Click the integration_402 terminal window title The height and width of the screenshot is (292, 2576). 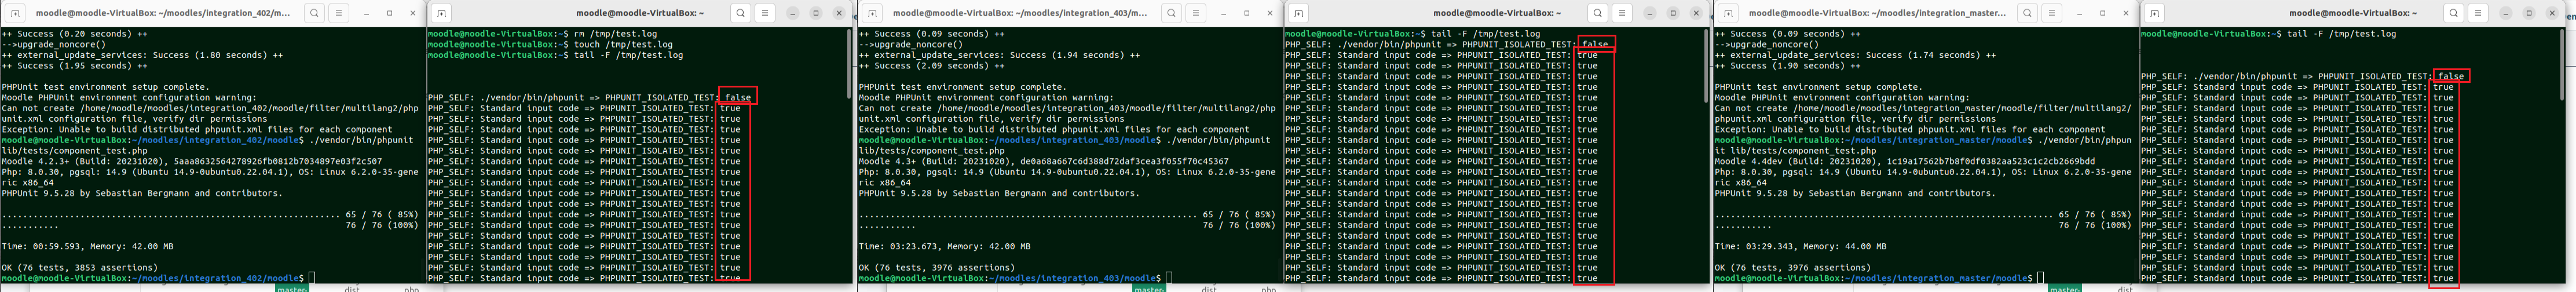pos(163,13)
